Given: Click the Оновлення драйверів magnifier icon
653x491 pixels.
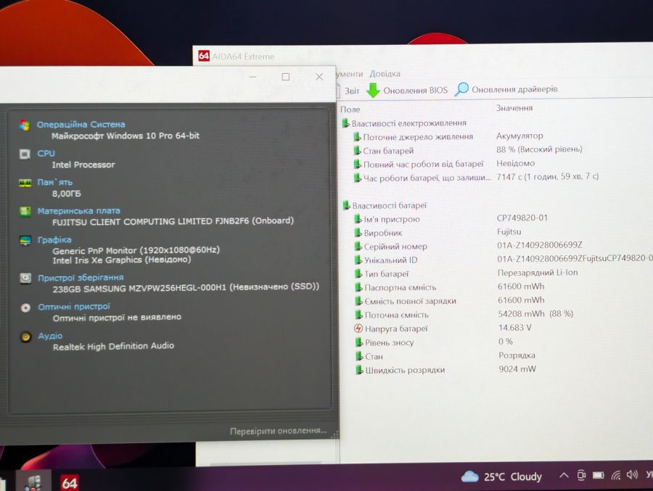Looking at the screenshot, I should click(x=461, y=89).
